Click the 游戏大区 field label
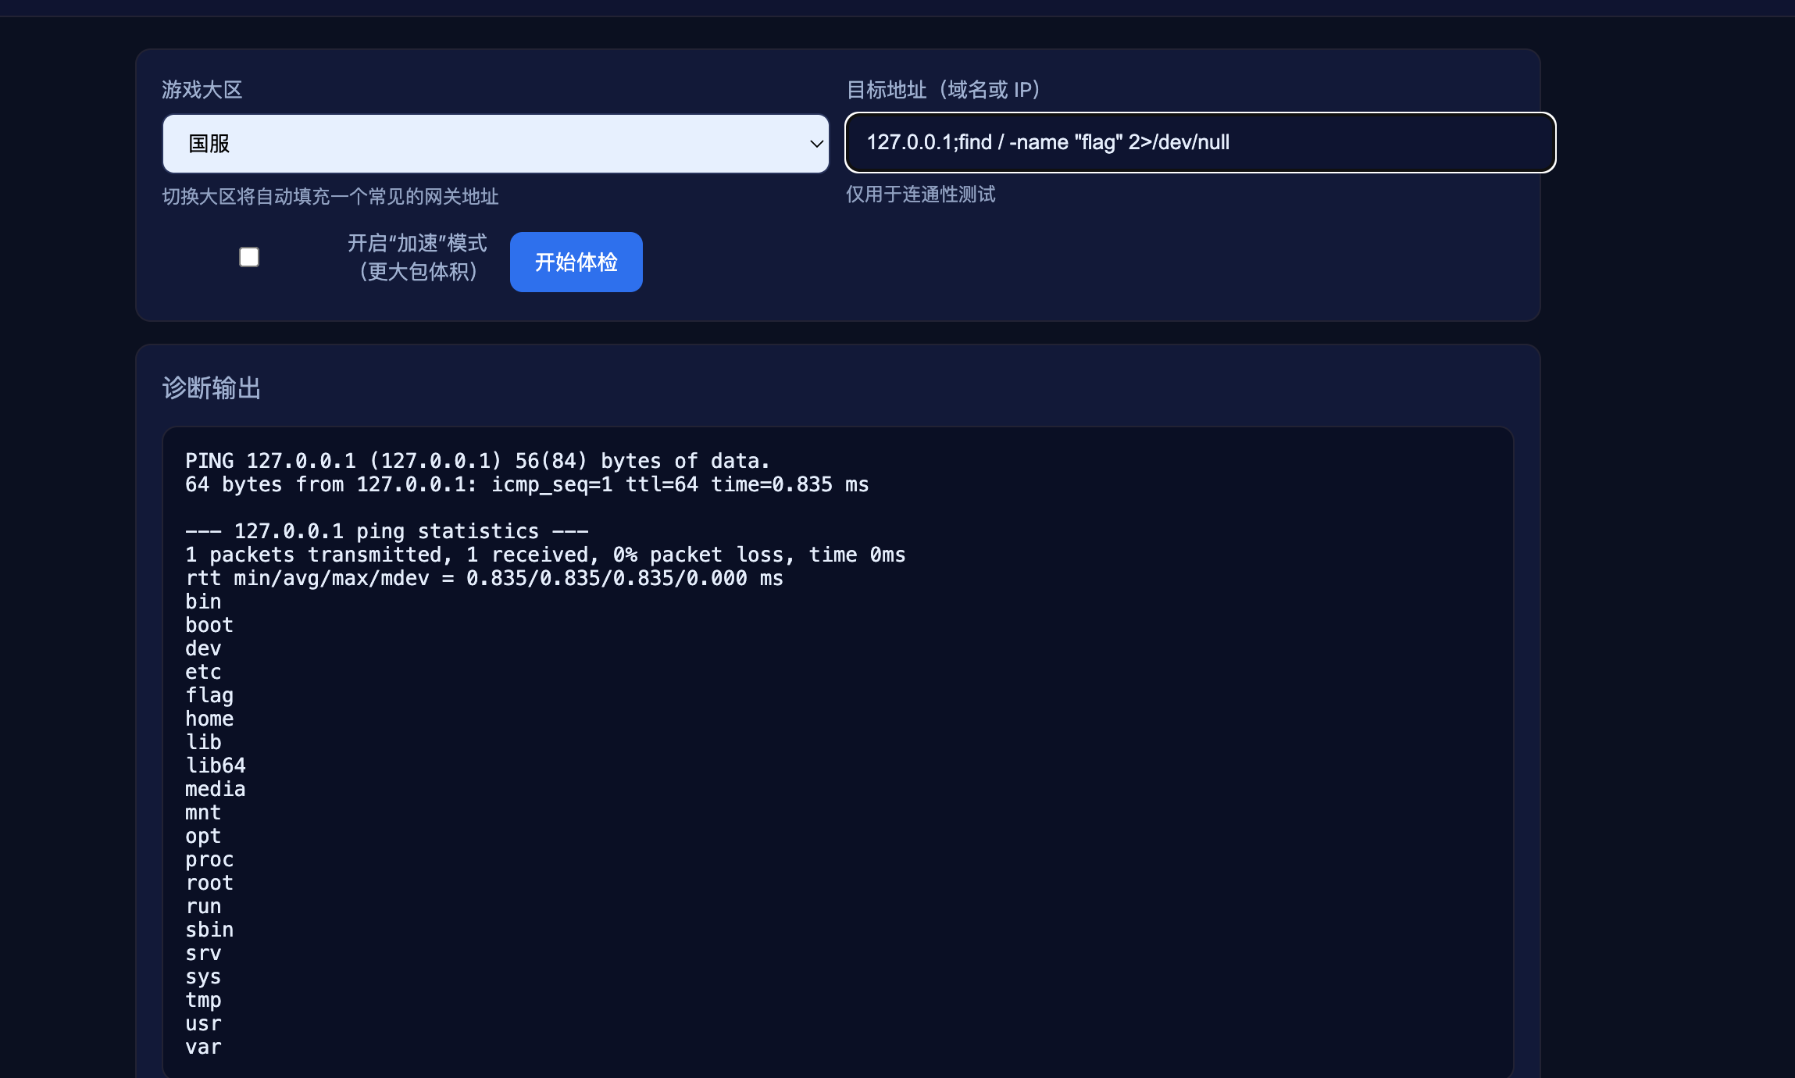This screenshot has width=1795, height=1078. (x=202, y=90)
